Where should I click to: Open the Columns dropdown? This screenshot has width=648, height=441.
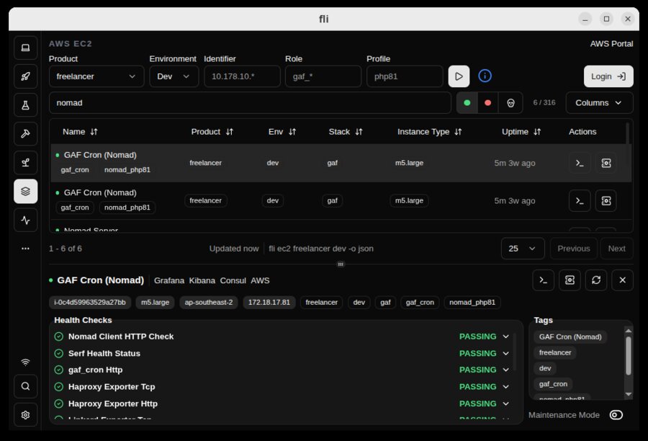[x=599, y=102]
